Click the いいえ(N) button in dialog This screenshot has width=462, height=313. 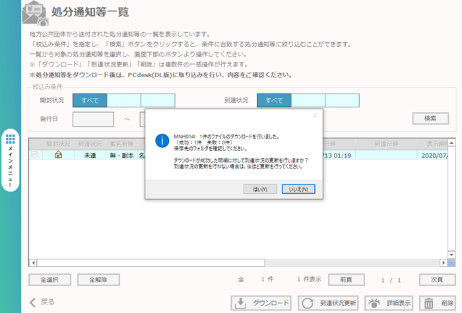point(298,189)
